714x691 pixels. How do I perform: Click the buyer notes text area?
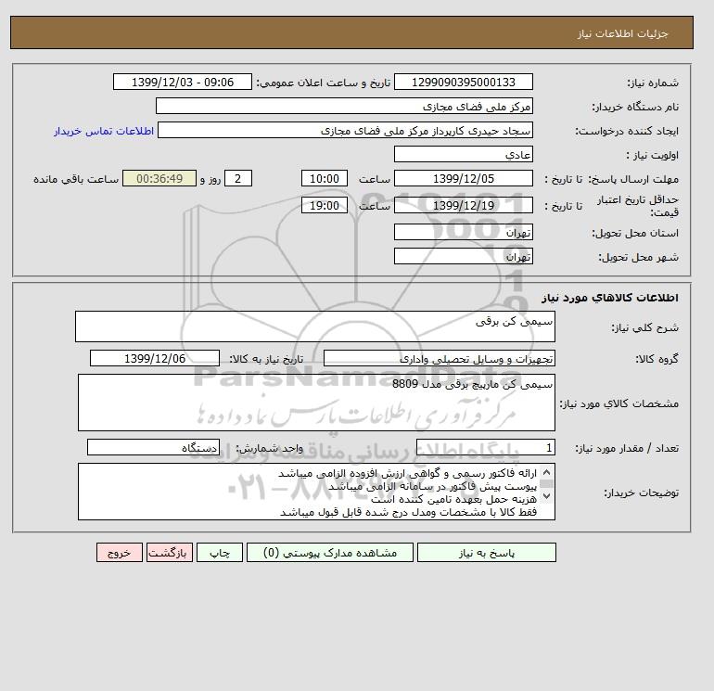316,492
